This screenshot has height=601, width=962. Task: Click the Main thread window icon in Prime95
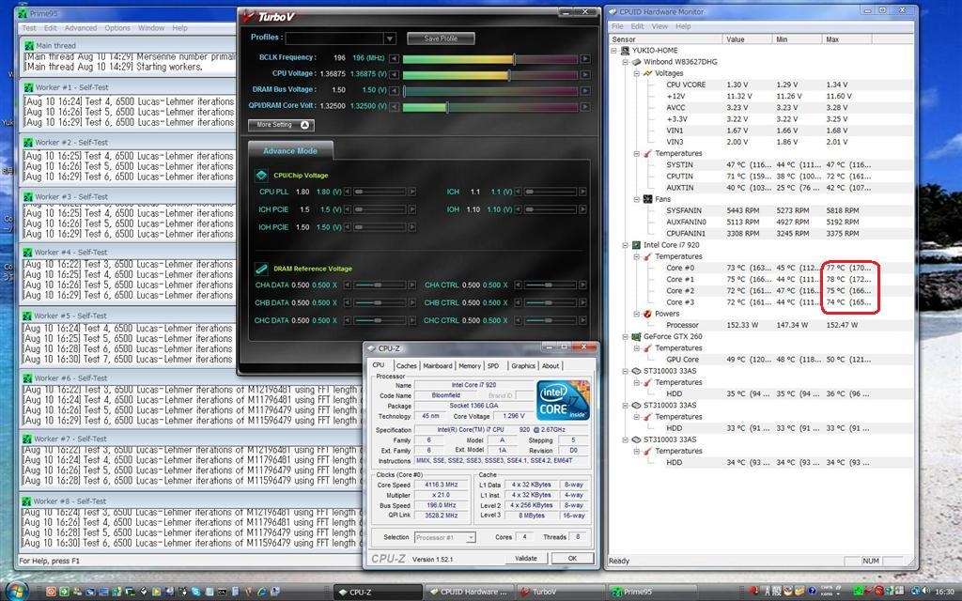pyautogui.click(x=28, y=45)
